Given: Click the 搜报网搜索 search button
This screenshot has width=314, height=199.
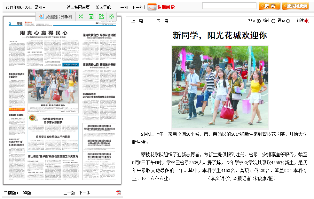Looking at the screenshot, I should [295, 6].
